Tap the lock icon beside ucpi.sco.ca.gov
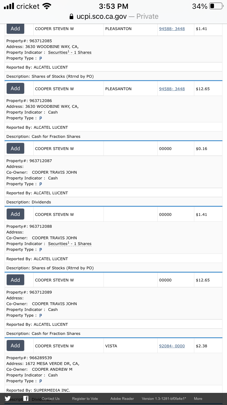 coord(71,16)
